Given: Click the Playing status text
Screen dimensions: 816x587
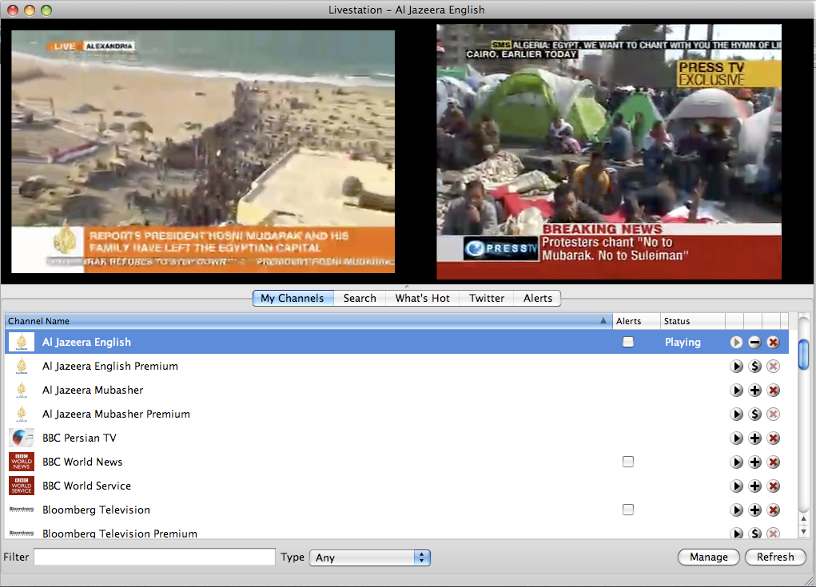Looking at the screenshot, I should click(x=683, y=342).
